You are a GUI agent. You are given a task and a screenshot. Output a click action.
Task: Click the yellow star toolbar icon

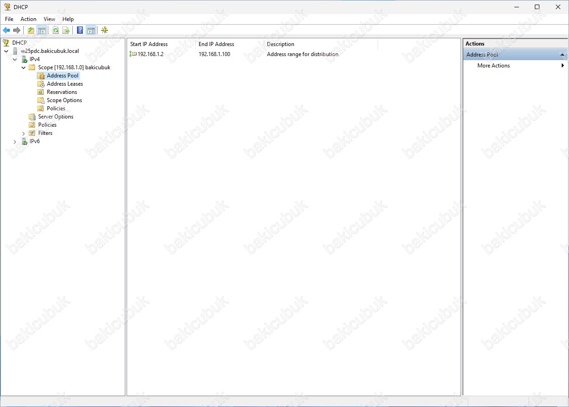click(105, 31)
